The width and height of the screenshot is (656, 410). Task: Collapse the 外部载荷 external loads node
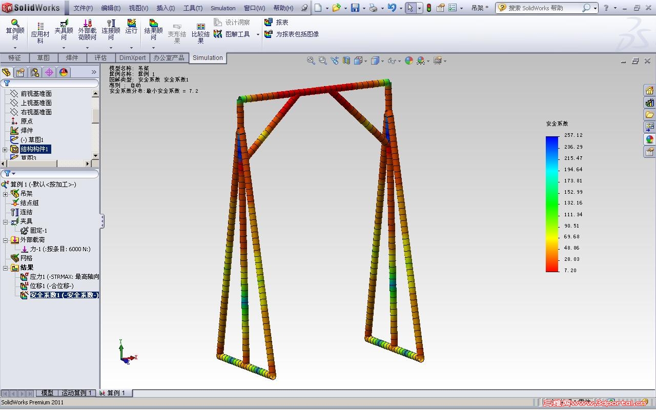pos(5,240)
